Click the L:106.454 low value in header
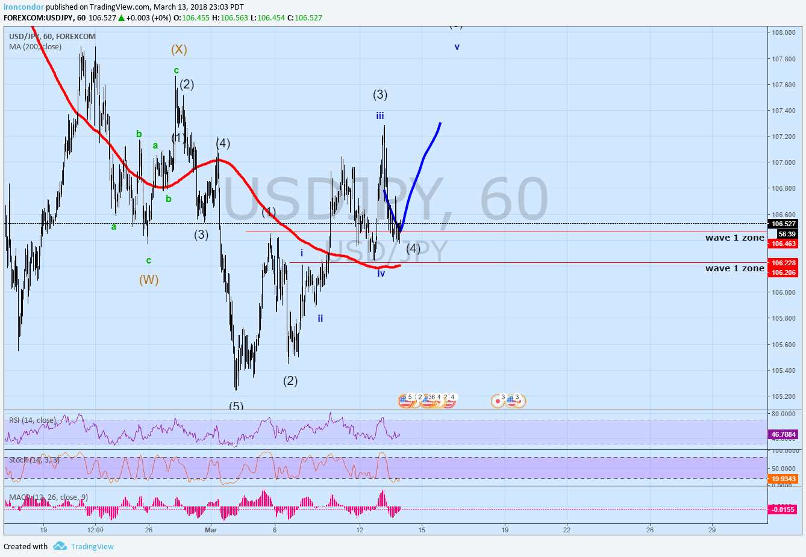 [267, 17]
